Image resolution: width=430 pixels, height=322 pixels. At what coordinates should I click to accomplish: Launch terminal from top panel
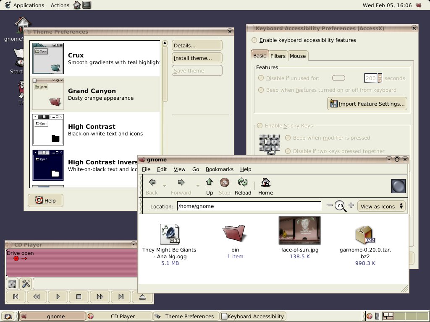(x=87, y=5)
